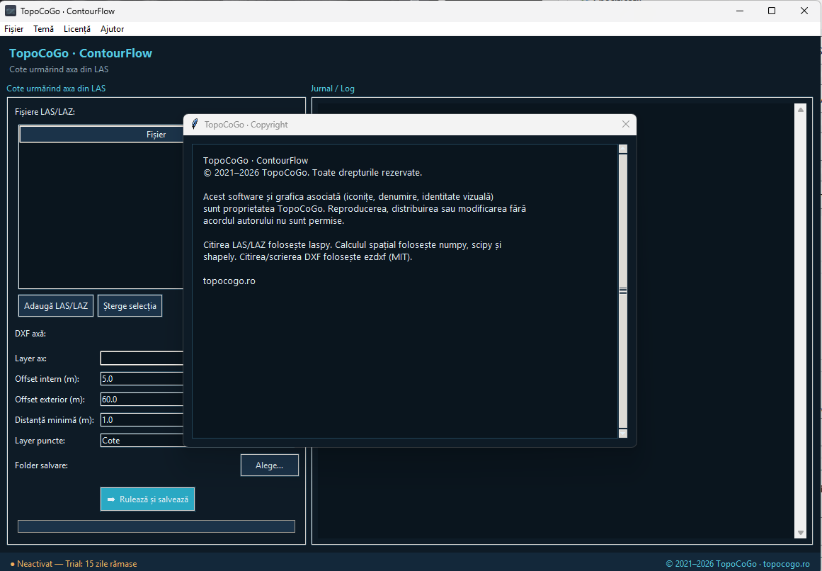Click the Layer puncte field
The height and width of the screenshot is (571, 822).
pyautogui.click(x=142, y=441)
